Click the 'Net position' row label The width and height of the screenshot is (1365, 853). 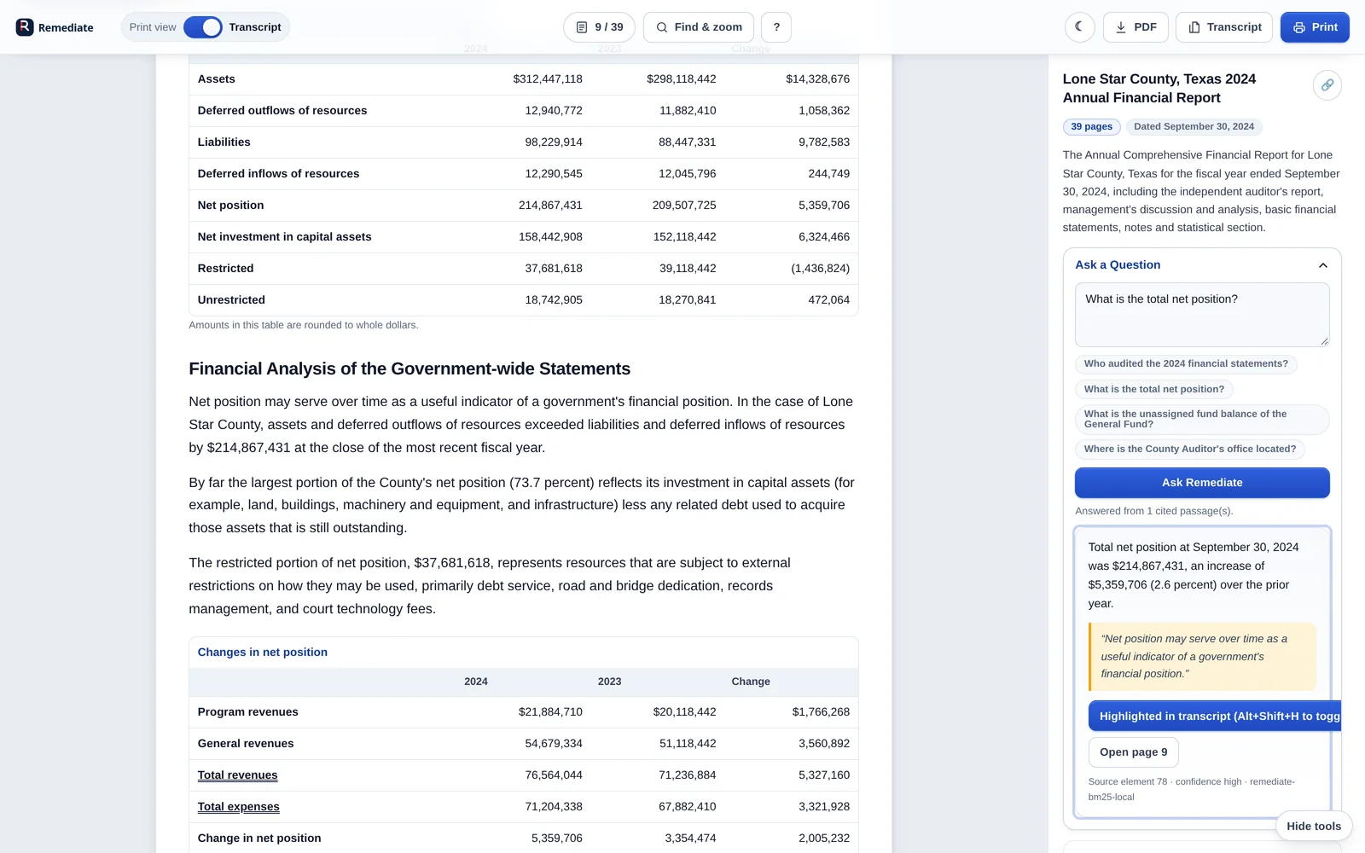point(230,206)
